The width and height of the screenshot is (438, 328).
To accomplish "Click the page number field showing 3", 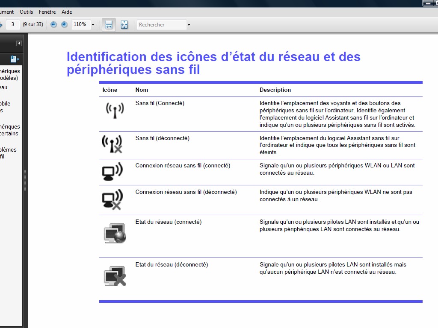I will (13, 25).
